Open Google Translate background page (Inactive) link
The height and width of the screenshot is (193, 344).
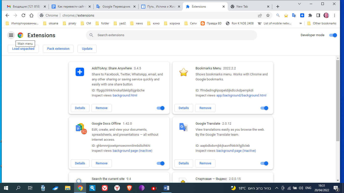[x=236, y=151]
